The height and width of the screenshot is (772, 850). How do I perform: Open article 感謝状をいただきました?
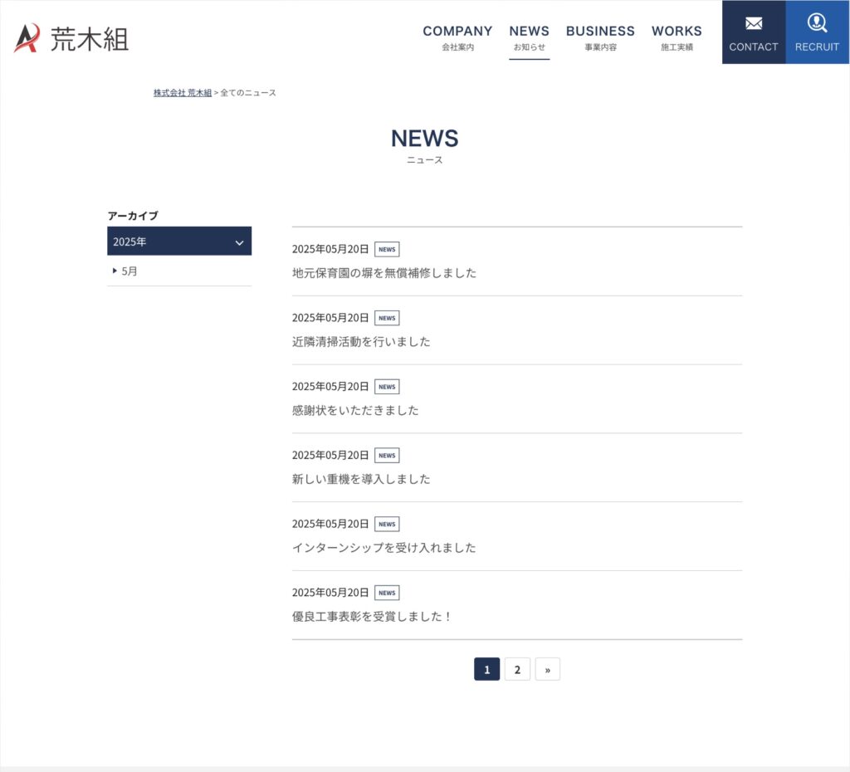pyautogui.click(x=355, y=410)
